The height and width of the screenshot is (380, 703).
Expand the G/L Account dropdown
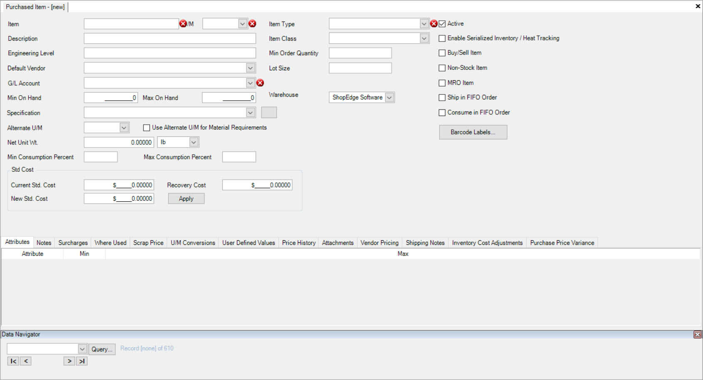(250, 83)
